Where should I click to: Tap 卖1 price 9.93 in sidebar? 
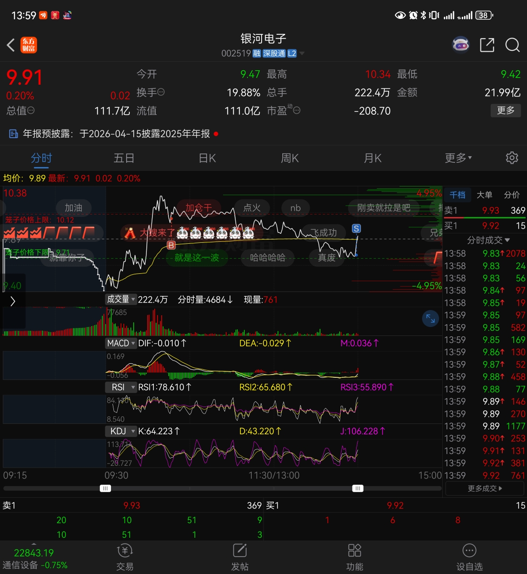point(491,210)
